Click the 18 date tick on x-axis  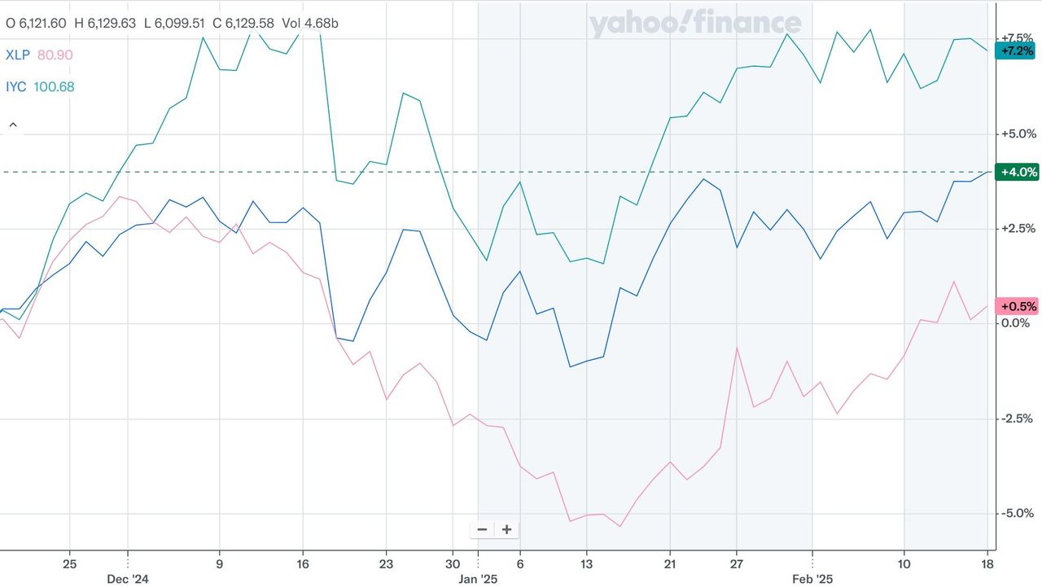point(987,563)
